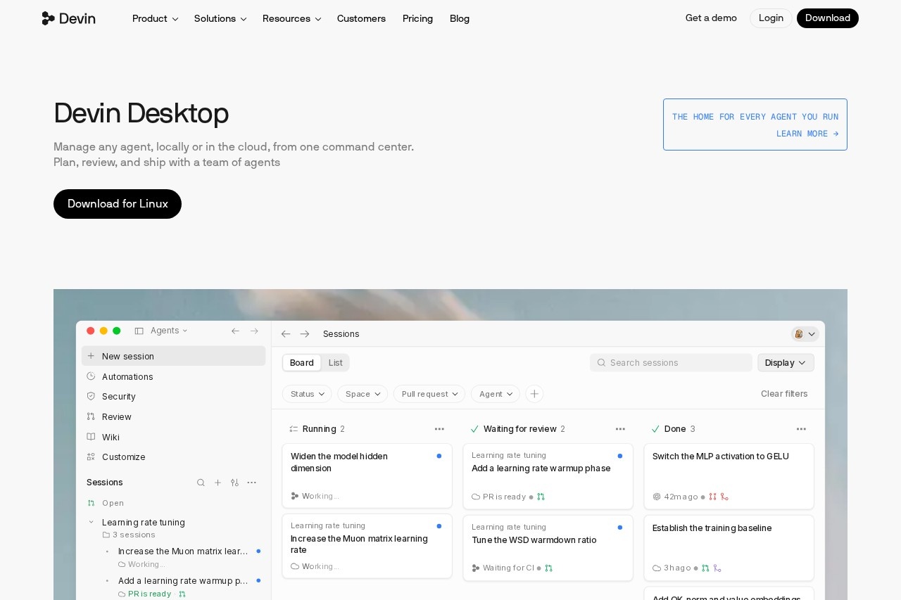The height and width of the screenshot is (600, 901).
Task: Click the Security shield icon in the sidebar
Action: [x=91, y=396]
